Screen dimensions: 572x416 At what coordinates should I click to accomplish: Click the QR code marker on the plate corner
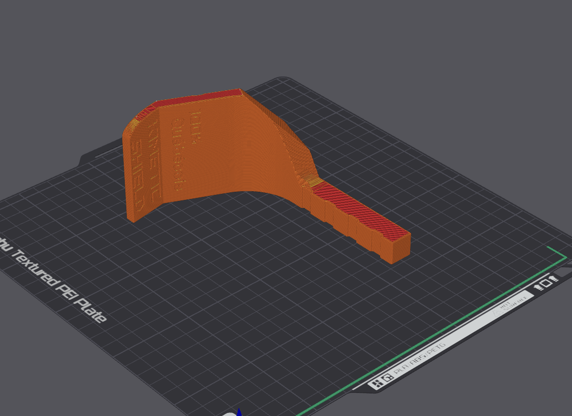[x=387, y=377]
